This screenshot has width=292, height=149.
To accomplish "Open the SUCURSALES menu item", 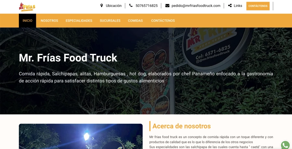I will click(110, 21).
